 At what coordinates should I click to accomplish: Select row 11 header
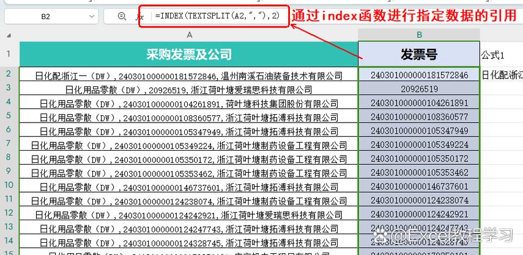coord(9,199)
